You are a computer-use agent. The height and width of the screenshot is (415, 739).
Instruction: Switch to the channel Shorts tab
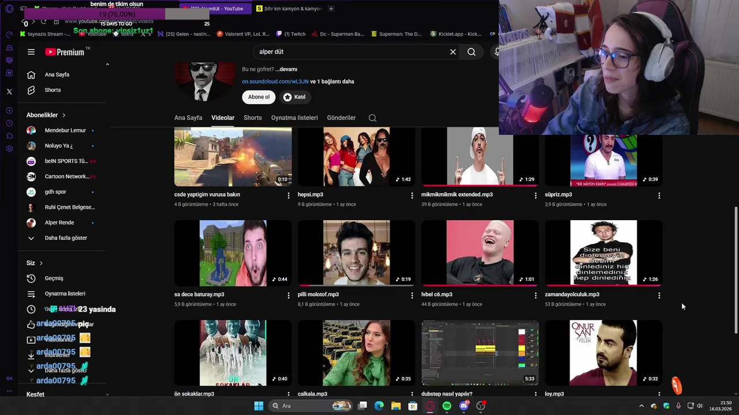pyautogui.click(x=253, y=118)
